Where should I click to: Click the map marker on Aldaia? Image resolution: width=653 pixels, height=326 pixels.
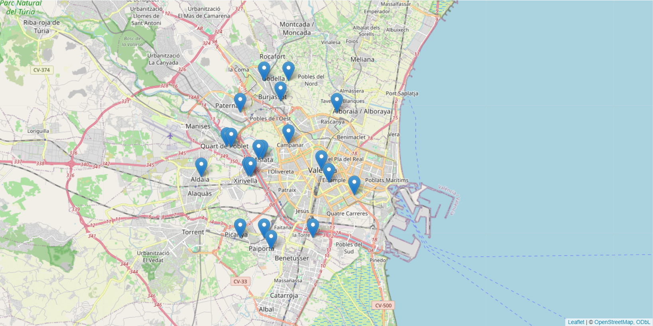[201, 165]
